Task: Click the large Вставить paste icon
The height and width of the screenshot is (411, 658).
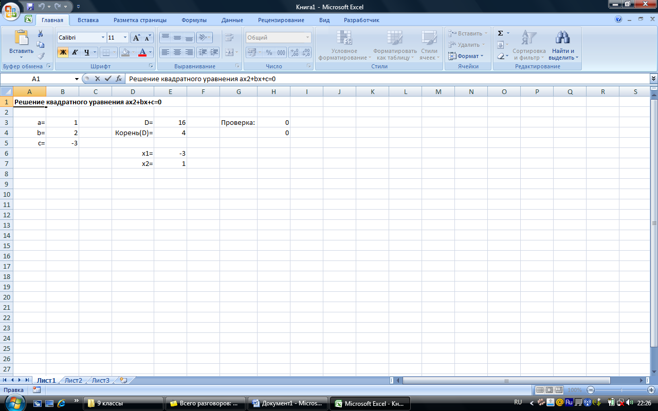Action: point(21,38)
